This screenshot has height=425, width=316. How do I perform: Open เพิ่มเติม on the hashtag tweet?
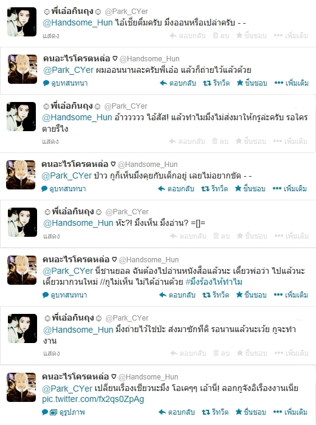[x=290, y=295]
